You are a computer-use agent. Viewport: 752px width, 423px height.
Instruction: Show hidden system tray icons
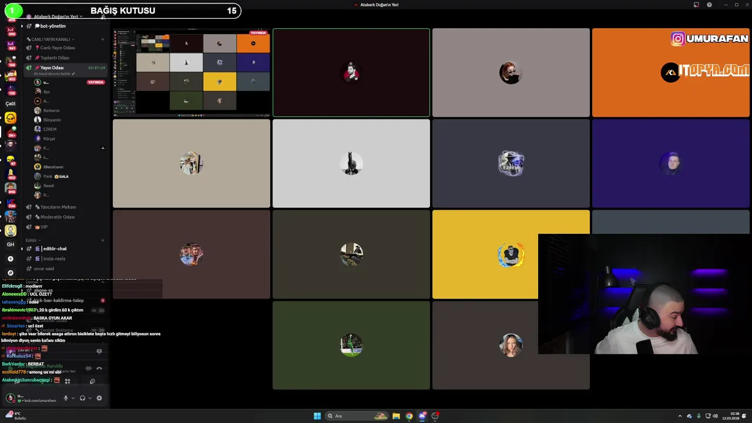pos(680,416)
